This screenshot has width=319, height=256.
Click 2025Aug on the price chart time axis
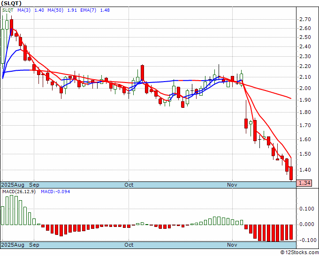coord(13,185)
